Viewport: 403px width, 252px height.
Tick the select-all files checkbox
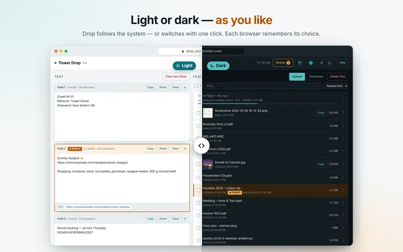coord(196,86)
